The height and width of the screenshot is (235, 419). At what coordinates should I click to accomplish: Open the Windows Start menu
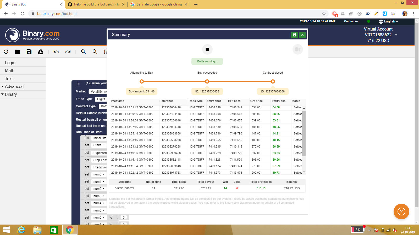point(7,230)
